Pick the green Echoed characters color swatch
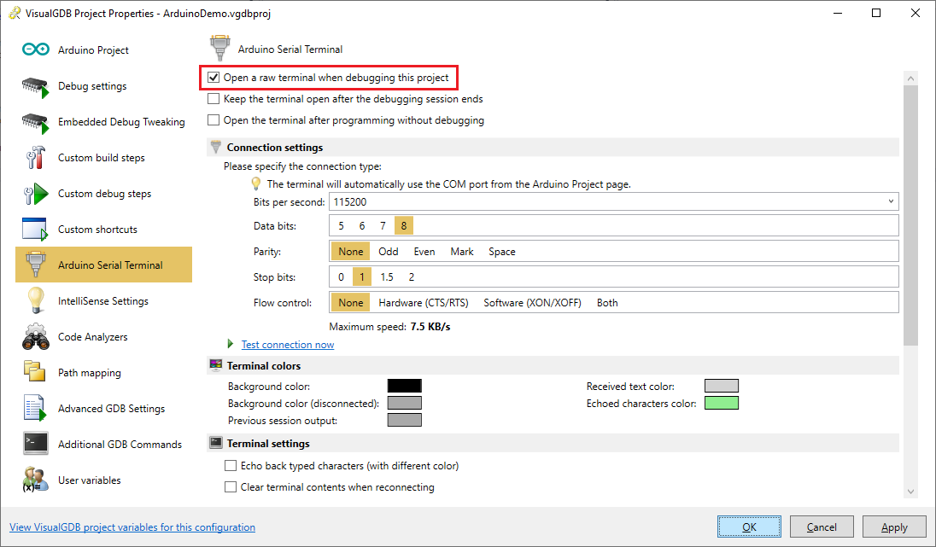Screen dimensions: 936x547 tap(722, 404)
